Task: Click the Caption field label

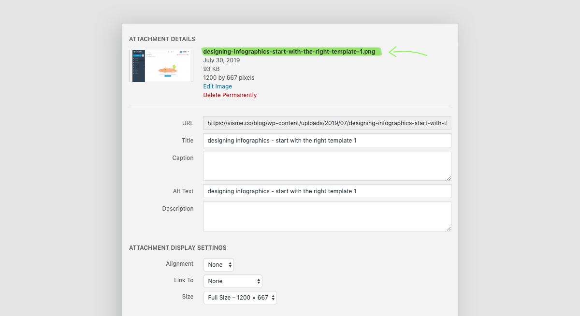Action: click(183, 158)
